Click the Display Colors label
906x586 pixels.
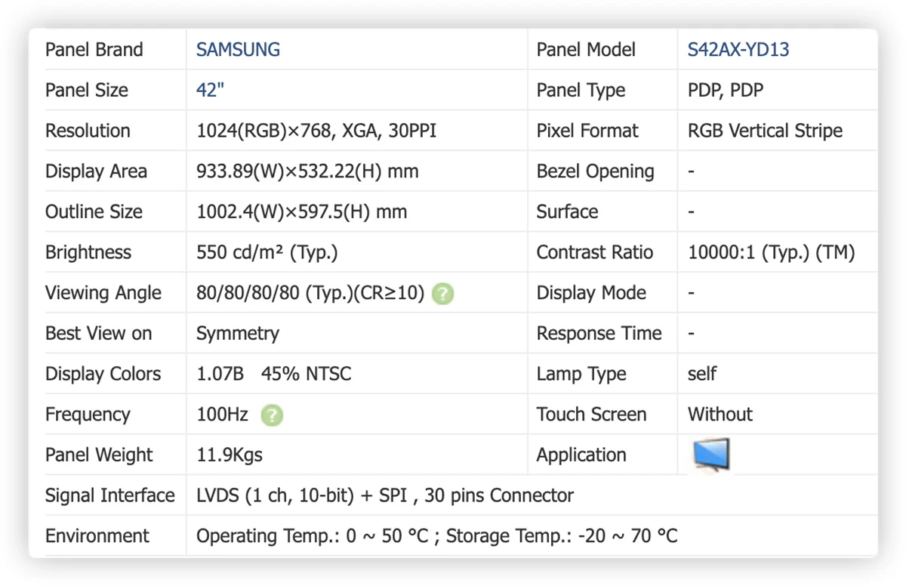(103, 374)
